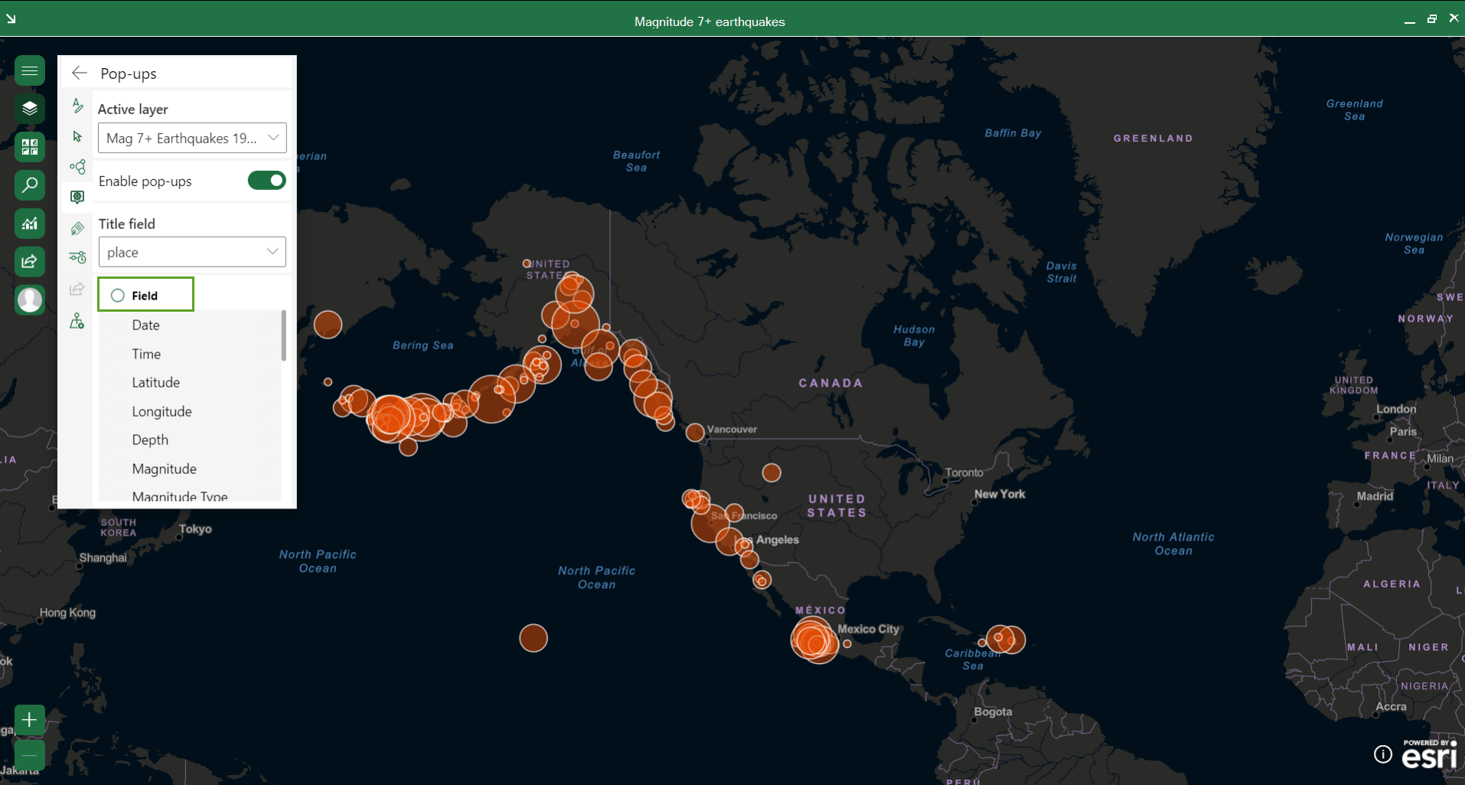The height and width of the screenshot is (785, 1465).
Task: Click the field list scrollbar thumb
Action: point(284,335)
